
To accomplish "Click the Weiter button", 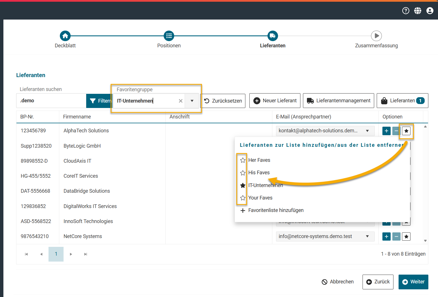I will coord(413,282).
